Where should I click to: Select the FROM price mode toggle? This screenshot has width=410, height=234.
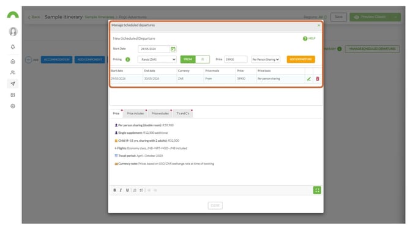click(188, 59)
